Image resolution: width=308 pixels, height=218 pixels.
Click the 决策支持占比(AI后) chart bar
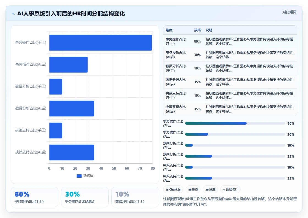click(x=72, y=153)
